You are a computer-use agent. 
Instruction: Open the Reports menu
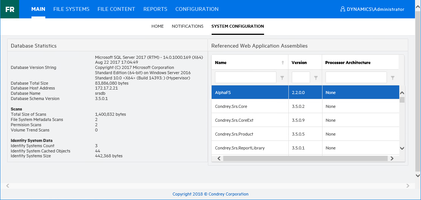pyautogui.click(x=155, y=9)
